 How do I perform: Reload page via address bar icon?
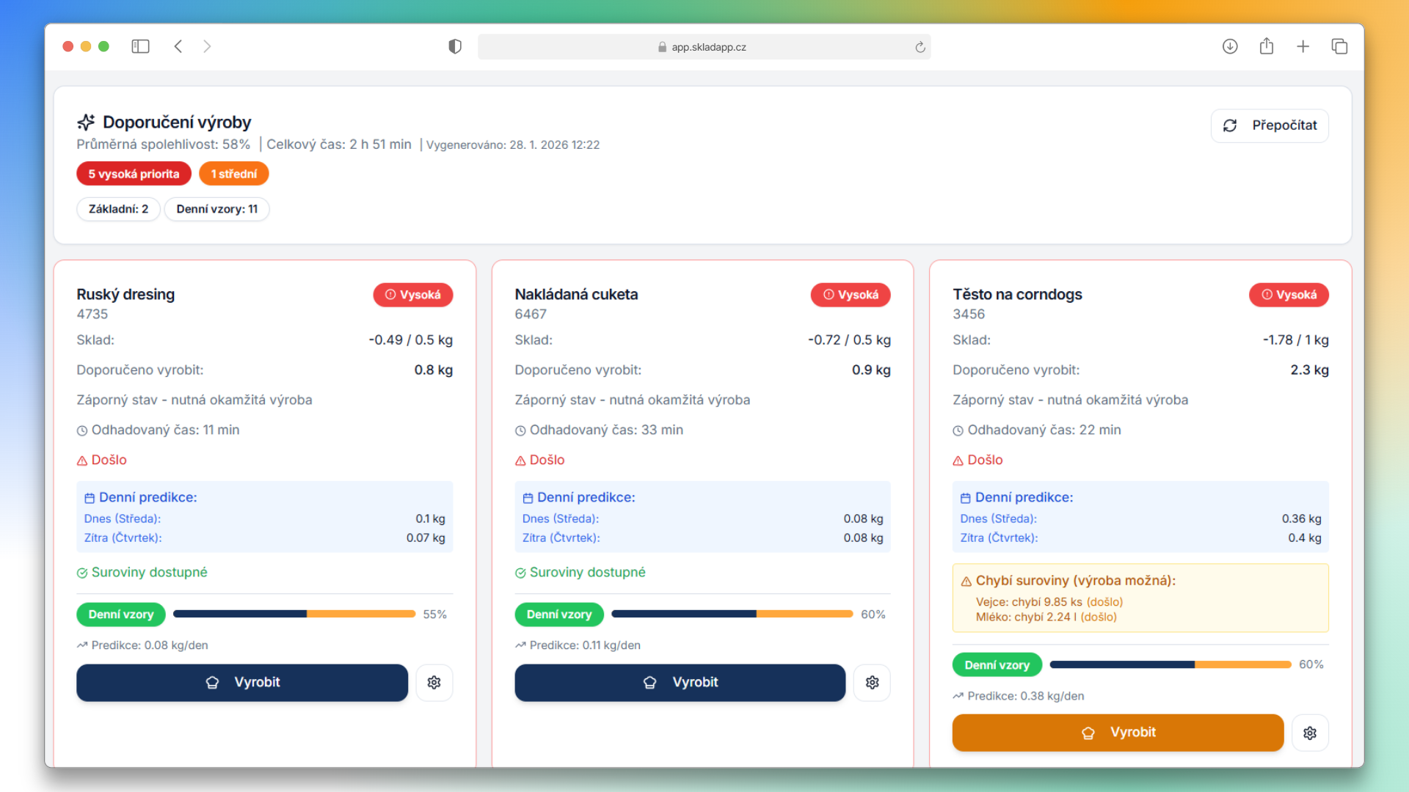click(920, 47)
